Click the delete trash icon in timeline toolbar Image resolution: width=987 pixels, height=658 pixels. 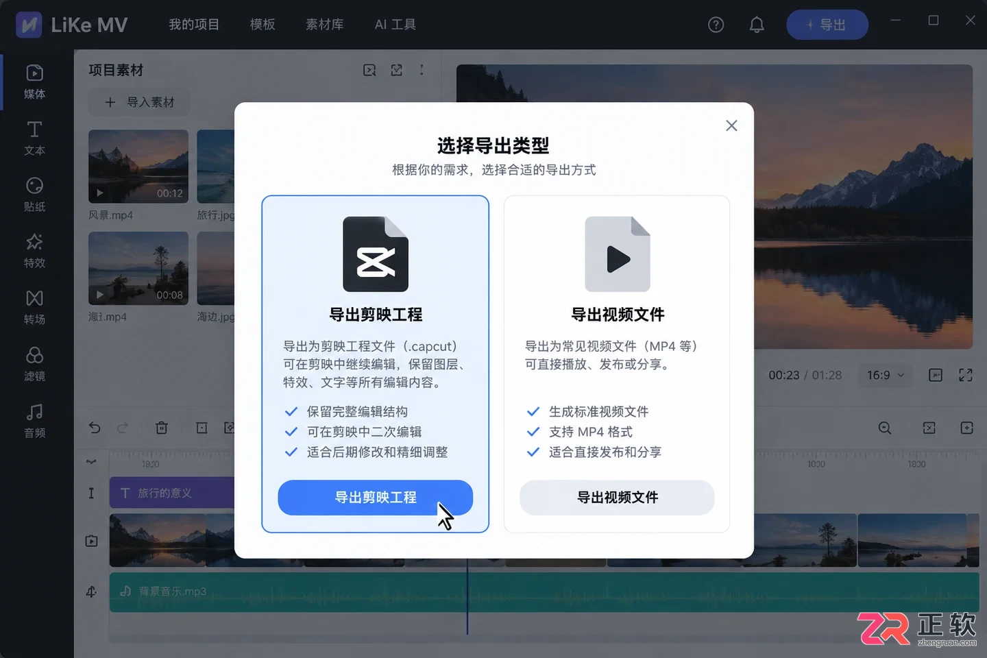coord(162,428)
